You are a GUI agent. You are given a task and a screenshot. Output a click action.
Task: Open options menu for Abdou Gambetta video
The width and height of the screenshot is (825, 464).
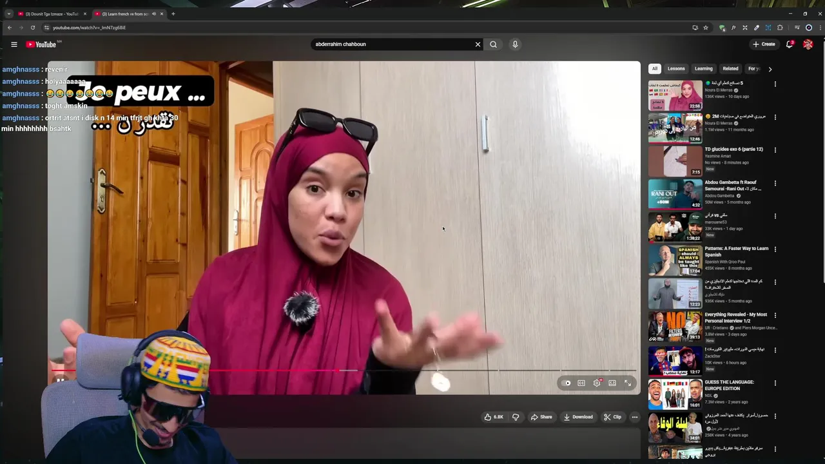click(x=775, y=184)
